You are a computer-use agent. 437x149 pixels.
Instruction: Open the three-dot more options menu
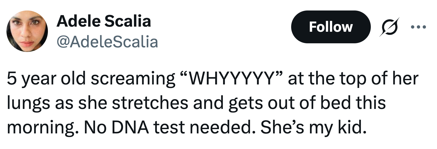point(418,27)
